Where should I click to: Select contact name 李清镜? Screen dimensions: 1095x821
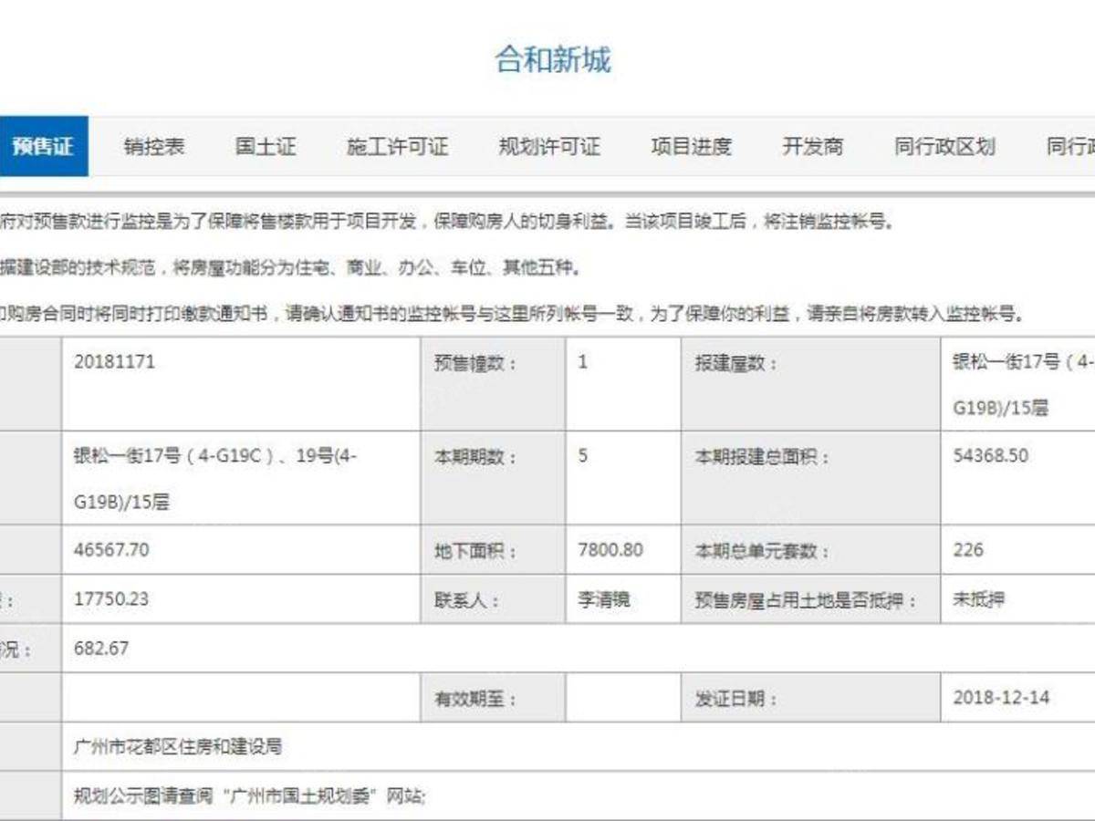pos(604,600)
